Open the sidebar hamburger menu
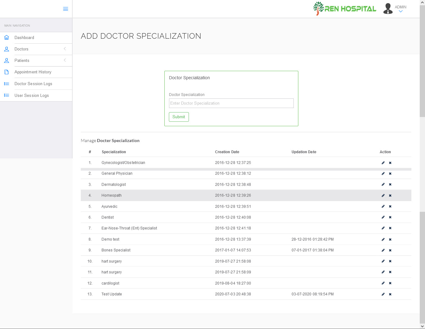 [x=65, y=9]
